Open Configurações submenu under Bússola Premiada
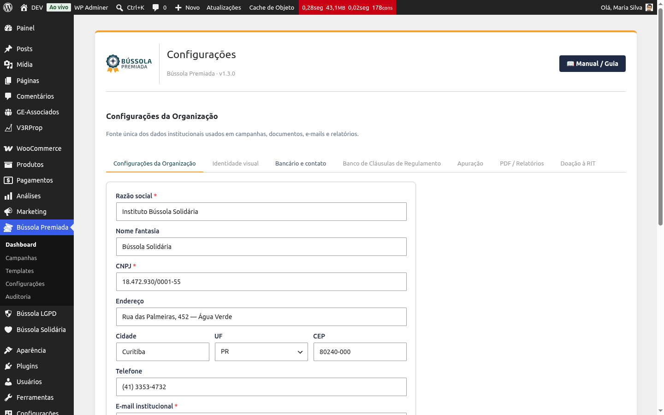The image size is (664, 415). pyautogui.click(x=25, y=284)
